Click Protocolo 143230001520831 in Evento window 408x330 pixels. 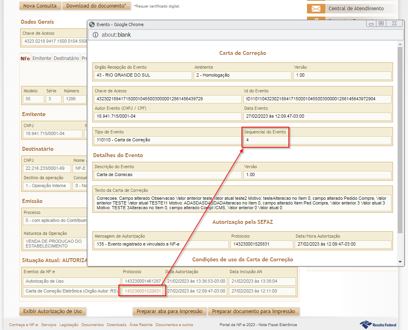(262, 244)
